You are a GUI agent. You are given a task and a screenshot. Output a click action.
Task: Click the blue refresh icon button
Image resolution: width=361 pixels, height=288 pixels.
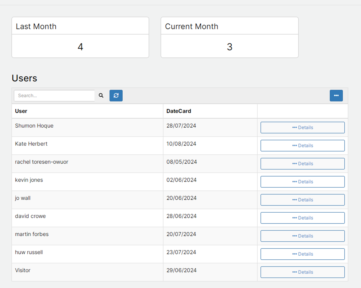pyautogui.click(x=116, y=96)
